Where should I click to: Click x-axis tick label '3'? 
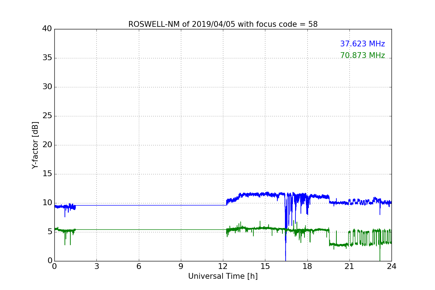(96, 266)
